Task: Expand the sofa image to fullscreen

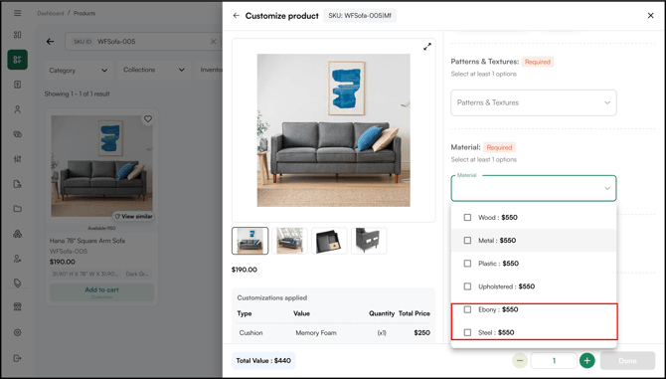Action: [x=427, y=47]
